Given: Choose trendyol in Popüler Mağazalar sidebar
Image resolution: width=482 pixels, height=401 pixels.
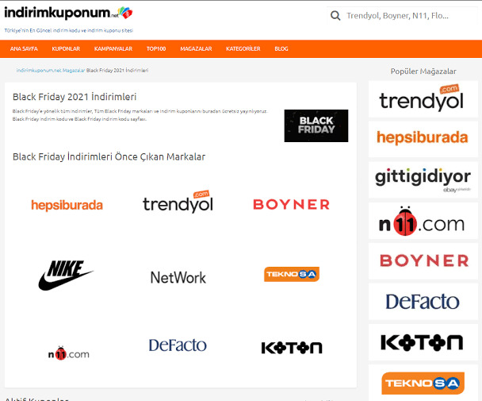Looking at the screenshot, I should [423, 99].
